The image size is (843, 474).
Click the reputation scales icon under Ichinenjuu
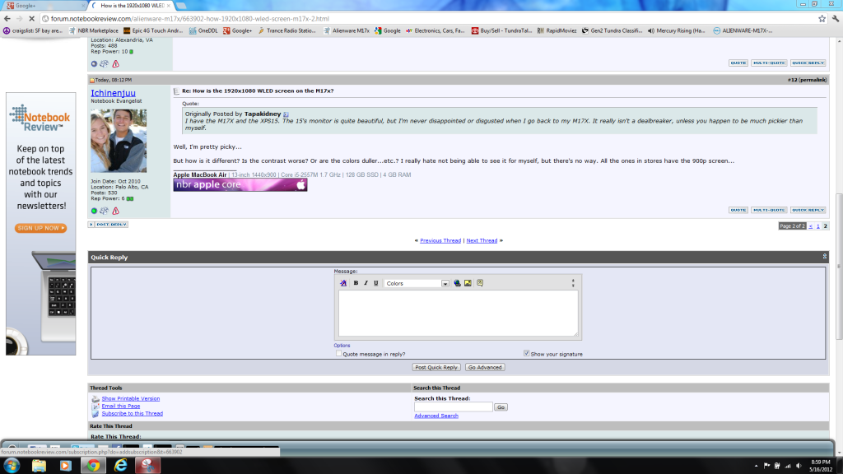104,211
